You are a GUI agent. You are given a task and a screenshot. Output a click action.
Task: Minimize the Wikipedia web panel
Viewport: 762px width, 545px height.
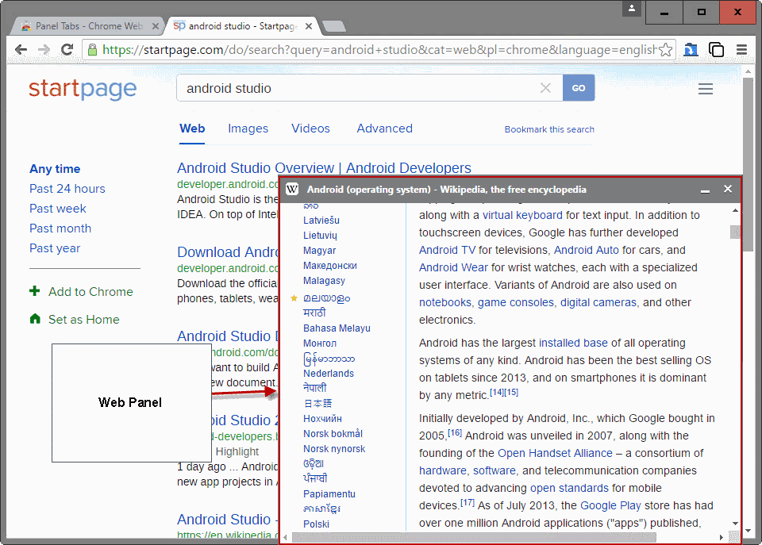pyautogui.click(x=705, y=190)
